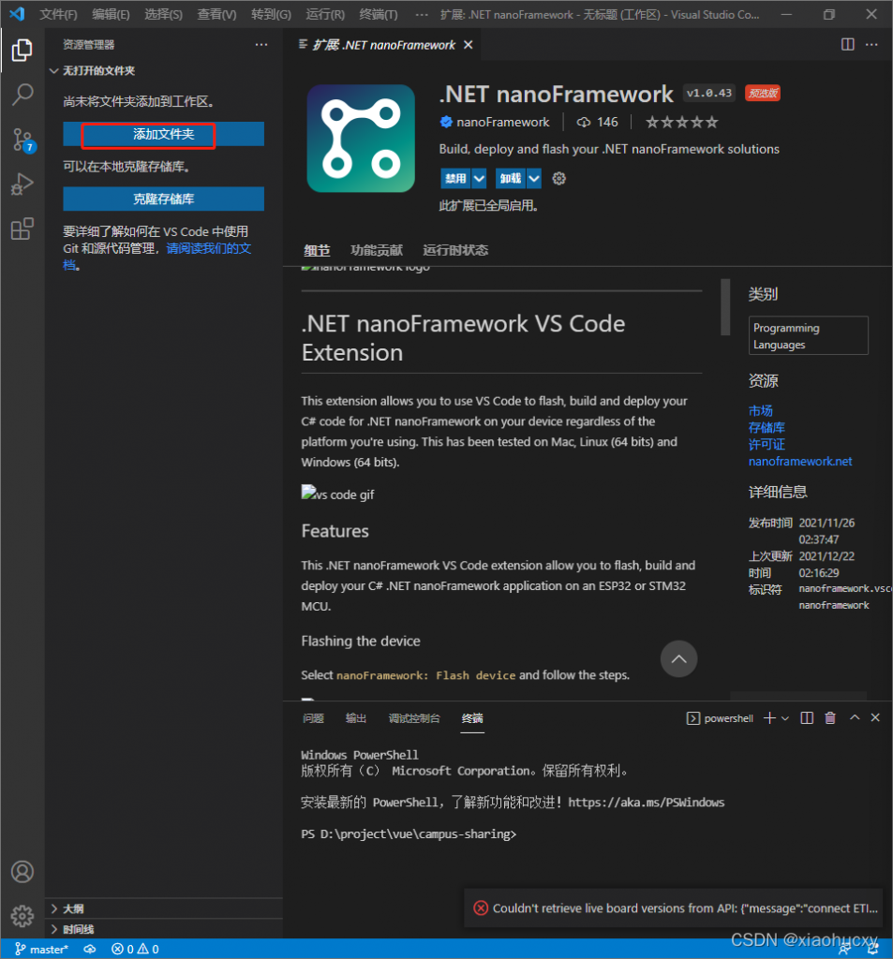Open the launch profile dropdown beside new terminal

click(785, 718)
